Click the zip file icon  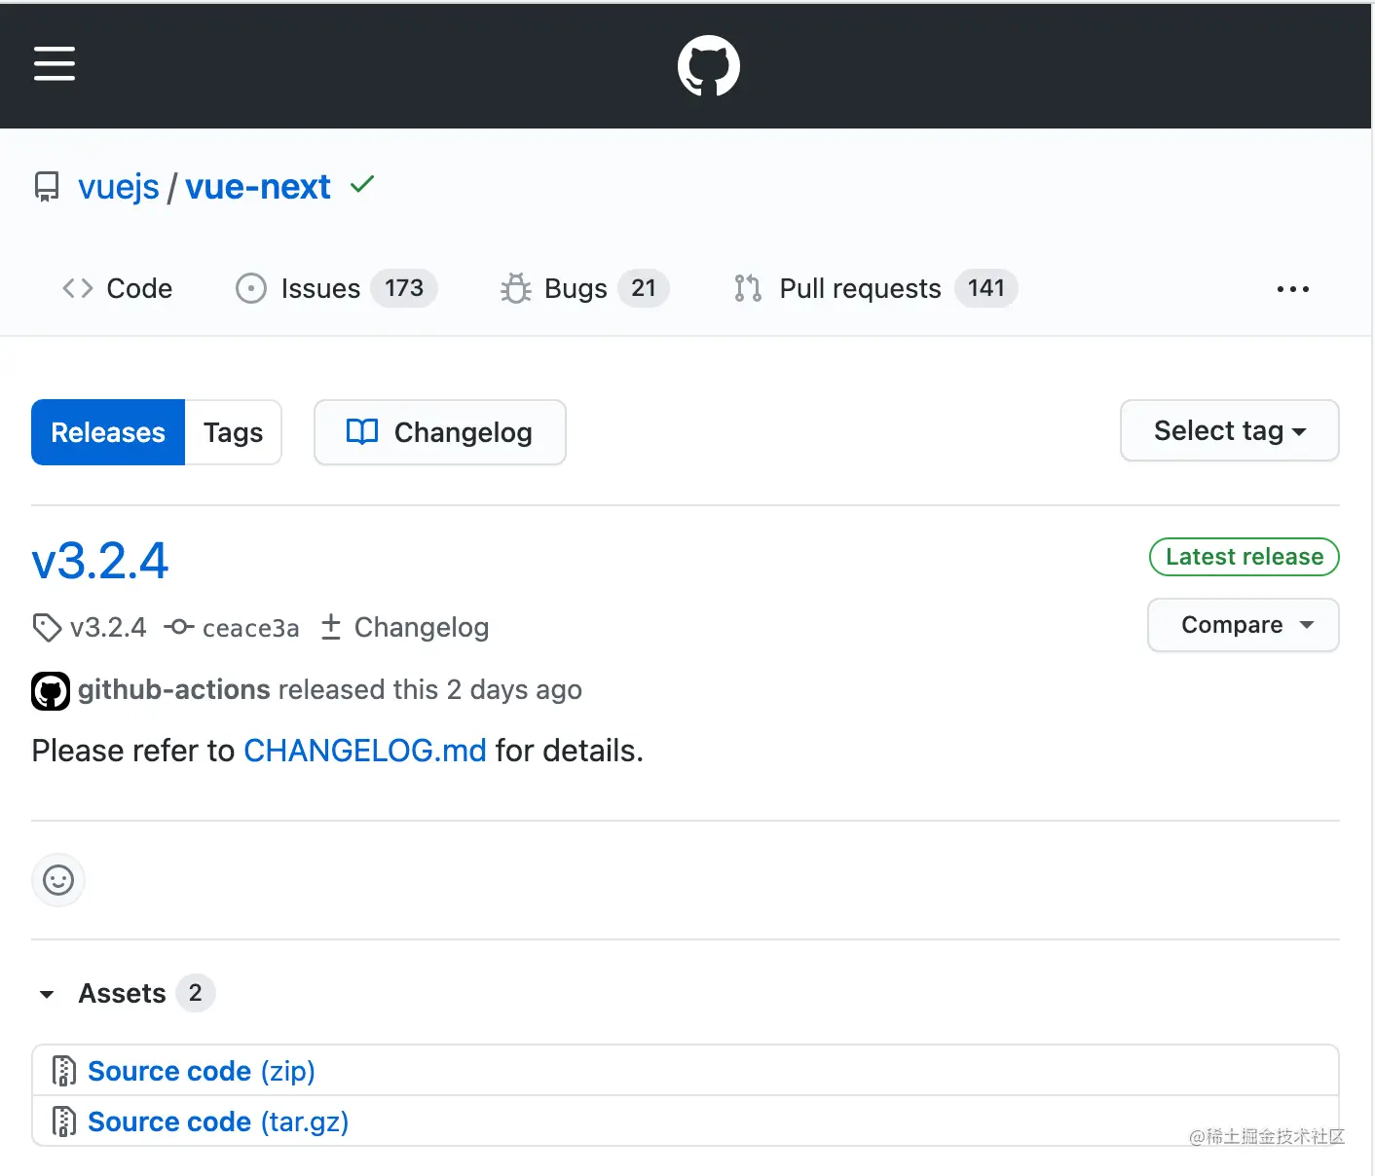click(x=63, y=1071)
